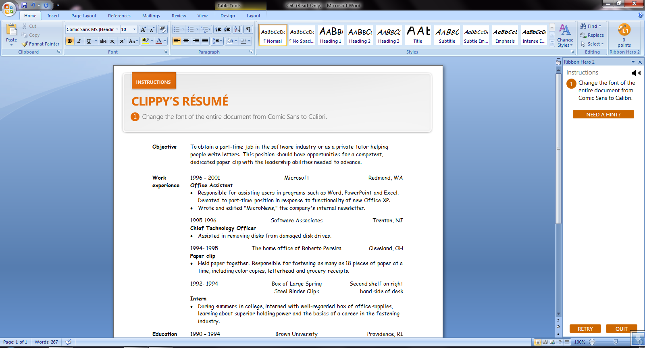The image size is (645, 348).
Task: Click the NEED A HINT? button
Action: (603, 114)
